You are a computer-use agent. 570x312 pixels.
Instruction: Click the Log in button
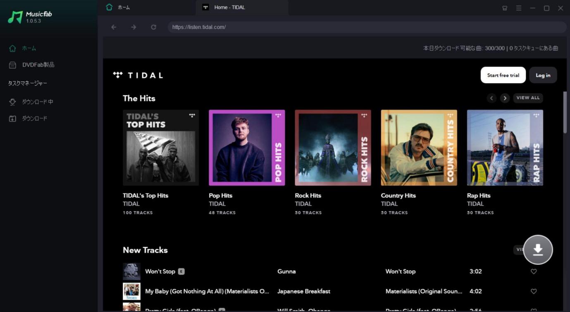pos(543,75)
